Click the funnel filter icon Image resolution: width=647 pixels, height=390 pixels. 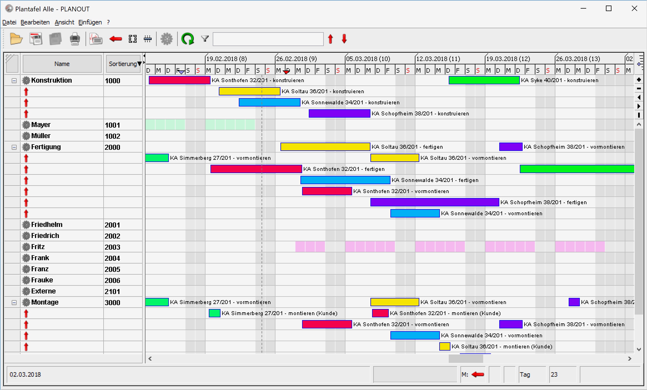[205, 39]
